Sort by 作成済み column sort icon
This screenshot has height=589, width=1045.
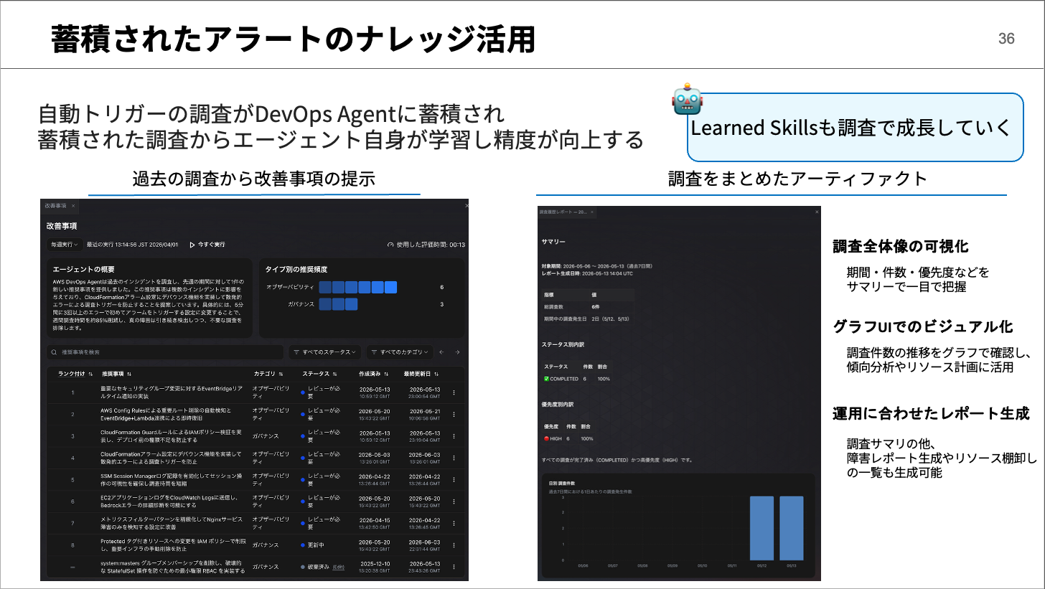tap(386, 374)
